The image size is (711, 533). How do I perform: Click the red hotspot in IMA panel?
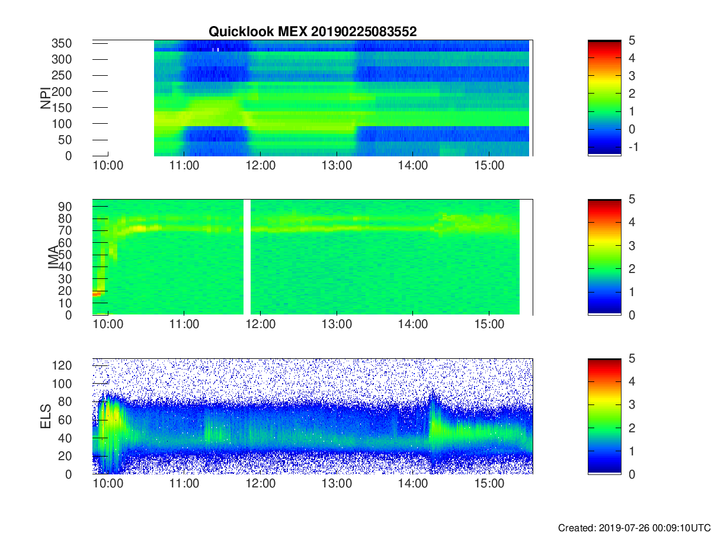tap(97, 293)
